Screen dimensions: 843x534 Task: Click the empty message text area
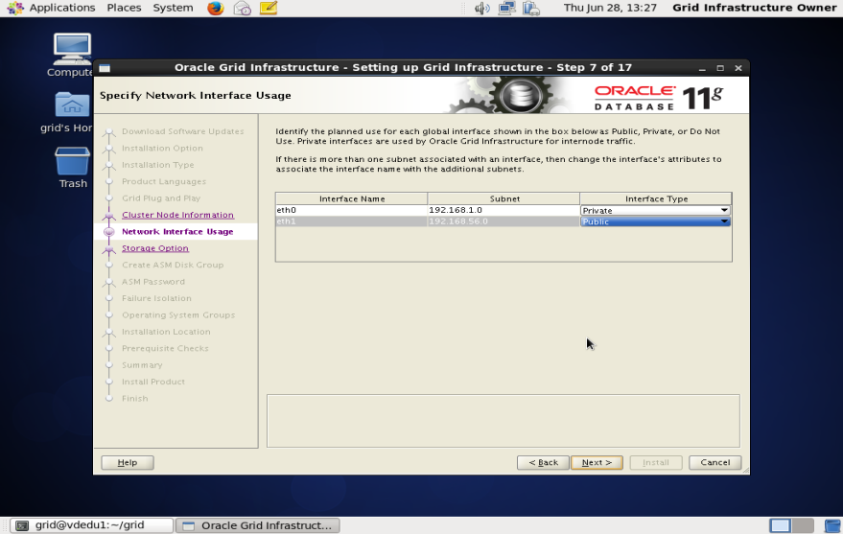click(503, 421)
